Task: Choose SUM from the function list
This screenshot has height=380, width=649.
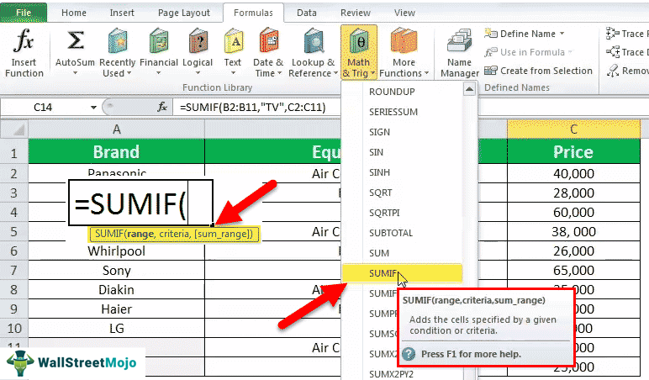Action: point(379,253)
